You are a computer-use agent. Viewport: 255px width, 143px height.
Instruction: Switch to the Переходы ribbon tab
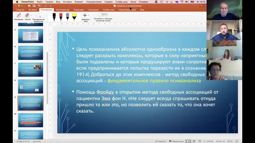pos(79,10)
